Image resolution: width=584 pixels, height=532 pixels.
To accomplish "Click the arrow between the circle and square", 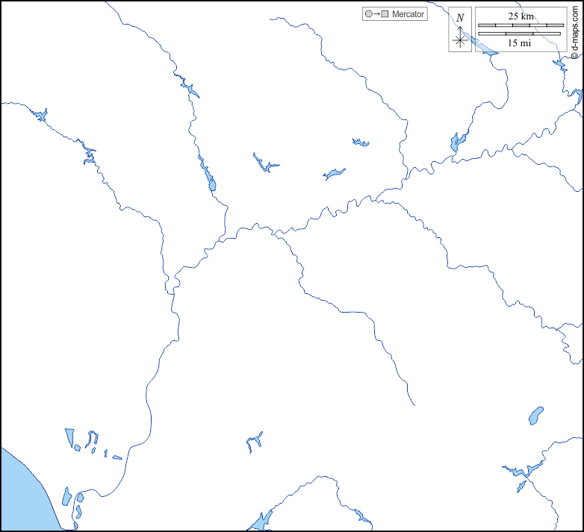I will (376, 14).
